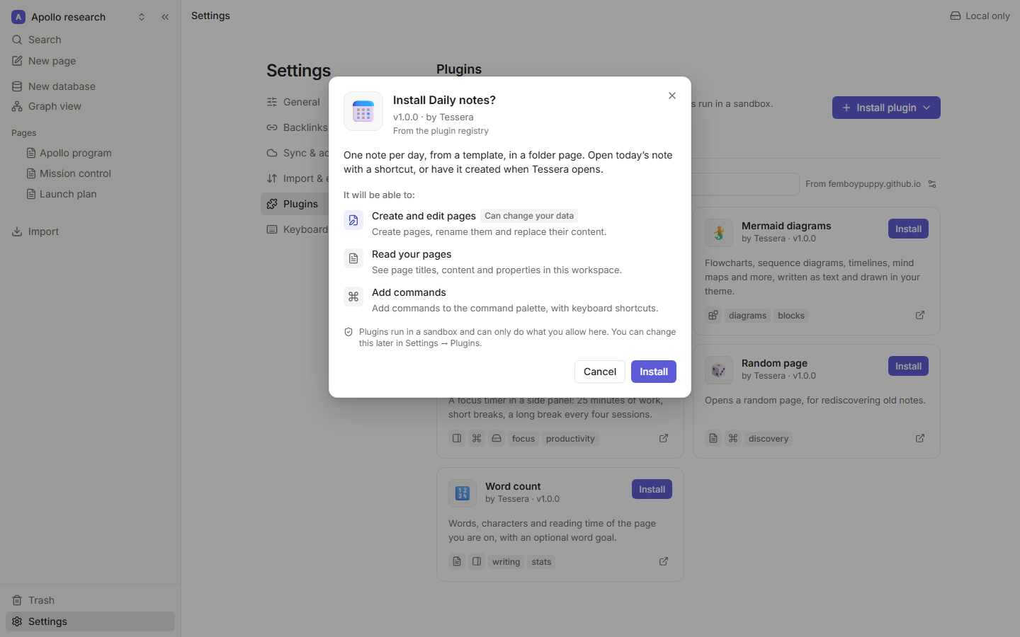
Task: Click the 'productivity' tag
Action: point(570,439)
